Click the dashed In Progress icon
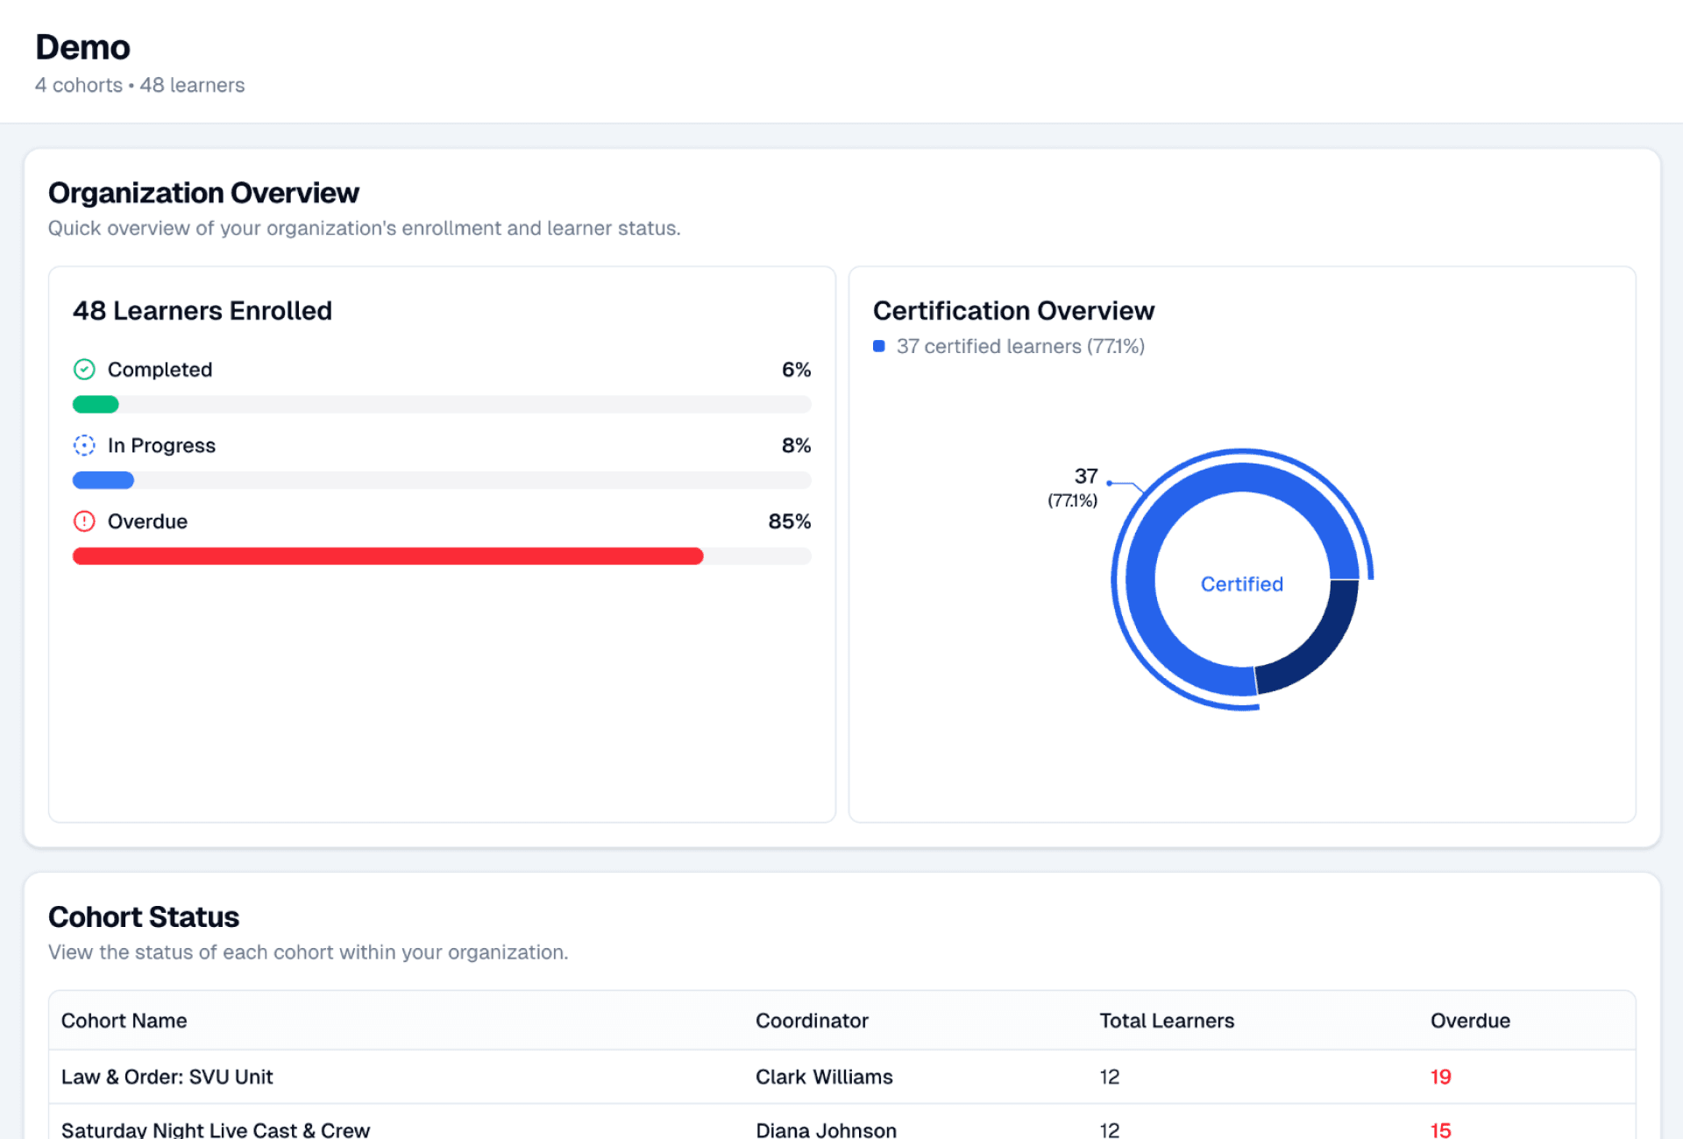1683x1139 pixels. pyautogui.click(x=84, y=446)
